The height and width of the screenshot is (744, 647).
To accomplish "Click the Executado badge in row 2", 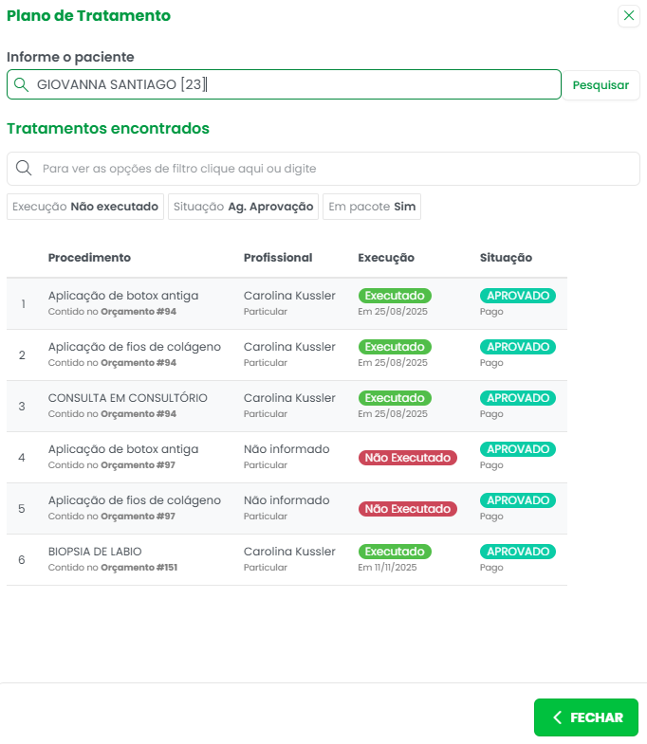I will 395,347.
